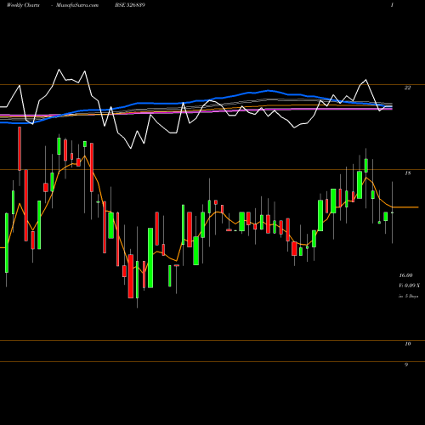Select the 16.00 last price value
This screenshot has width=425, height=425.
coord(405,275)
